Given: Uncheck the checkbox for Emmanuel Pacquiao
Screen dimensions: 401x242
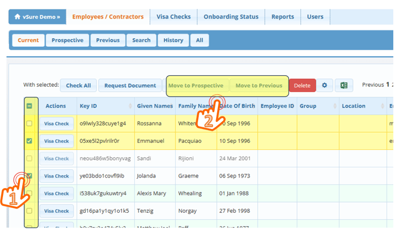Looking at the screenshot, I should point(29,141).
